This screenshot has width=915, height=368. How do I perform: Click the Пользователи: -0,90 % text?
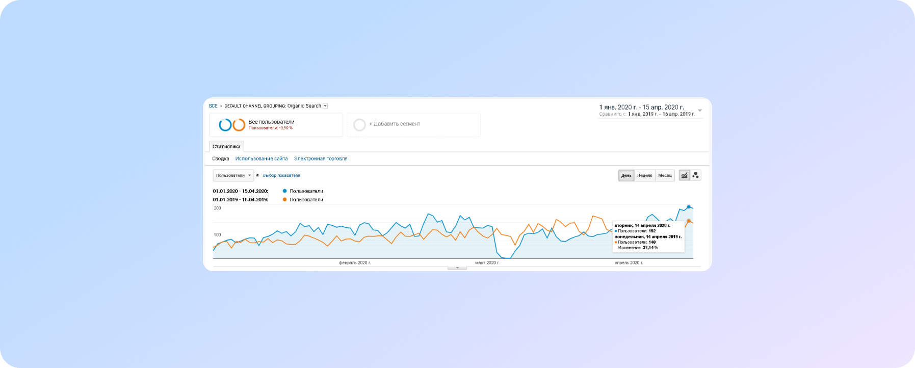click(x=271, y=128)
